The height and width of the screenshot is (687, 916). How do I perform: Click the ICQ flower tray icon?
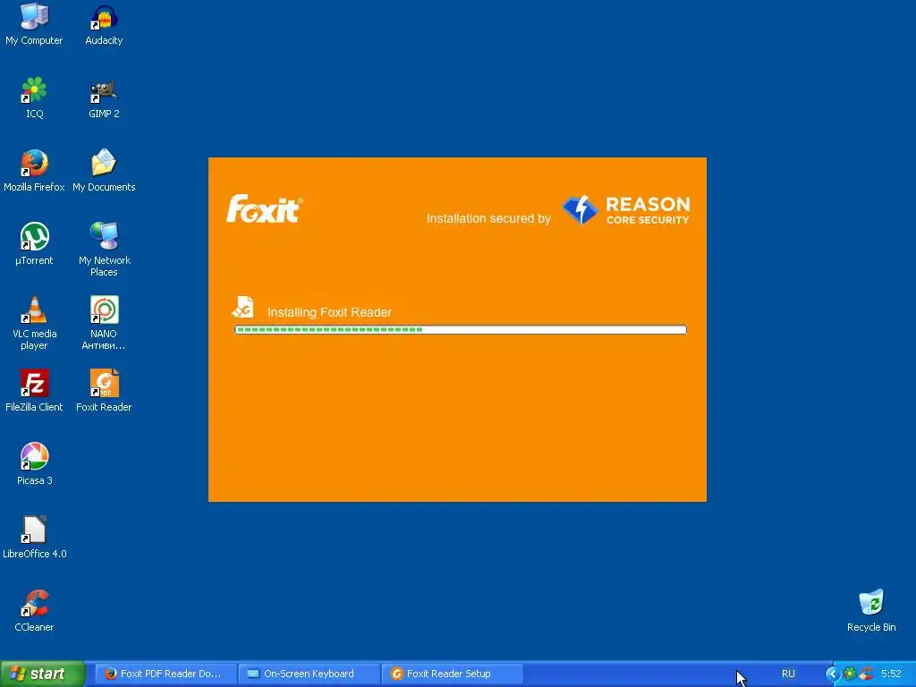click(x=850, y=674)
